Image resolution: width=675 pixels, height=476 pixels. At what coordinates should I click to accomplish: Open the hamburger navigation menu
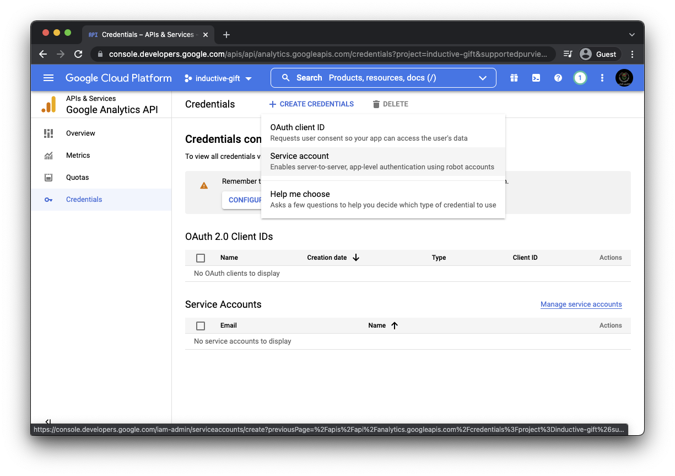point(48,78)
